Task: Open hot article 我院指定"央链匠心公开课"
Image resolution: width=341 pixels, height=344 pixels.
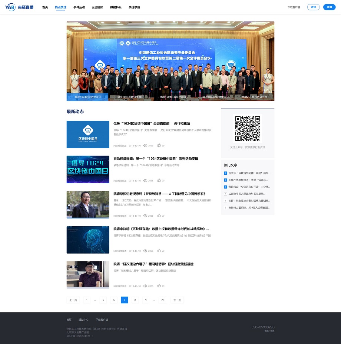Action: click(x=249, y=187)
